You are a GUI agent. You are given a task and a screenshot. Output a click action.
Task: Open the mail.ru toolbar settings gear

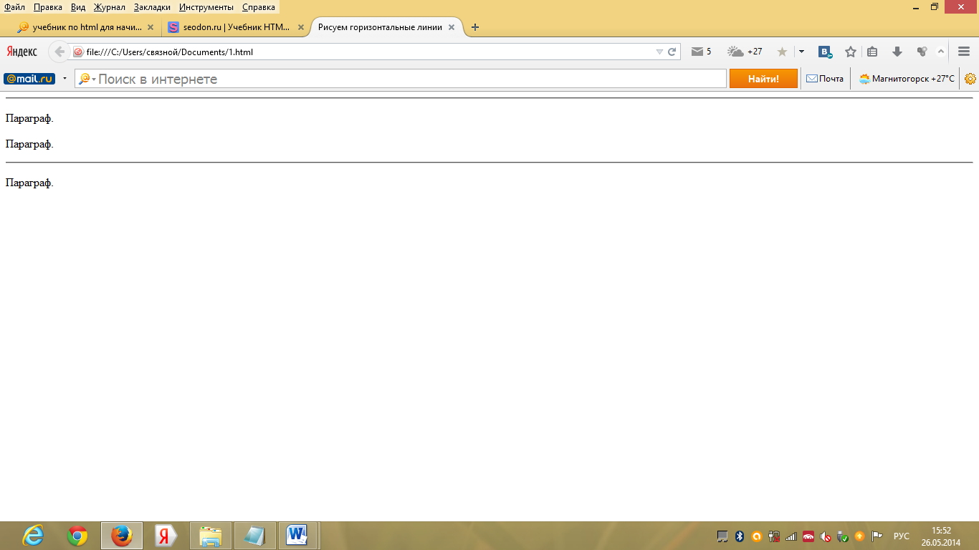pyautogui.click(x=970, y=79)
